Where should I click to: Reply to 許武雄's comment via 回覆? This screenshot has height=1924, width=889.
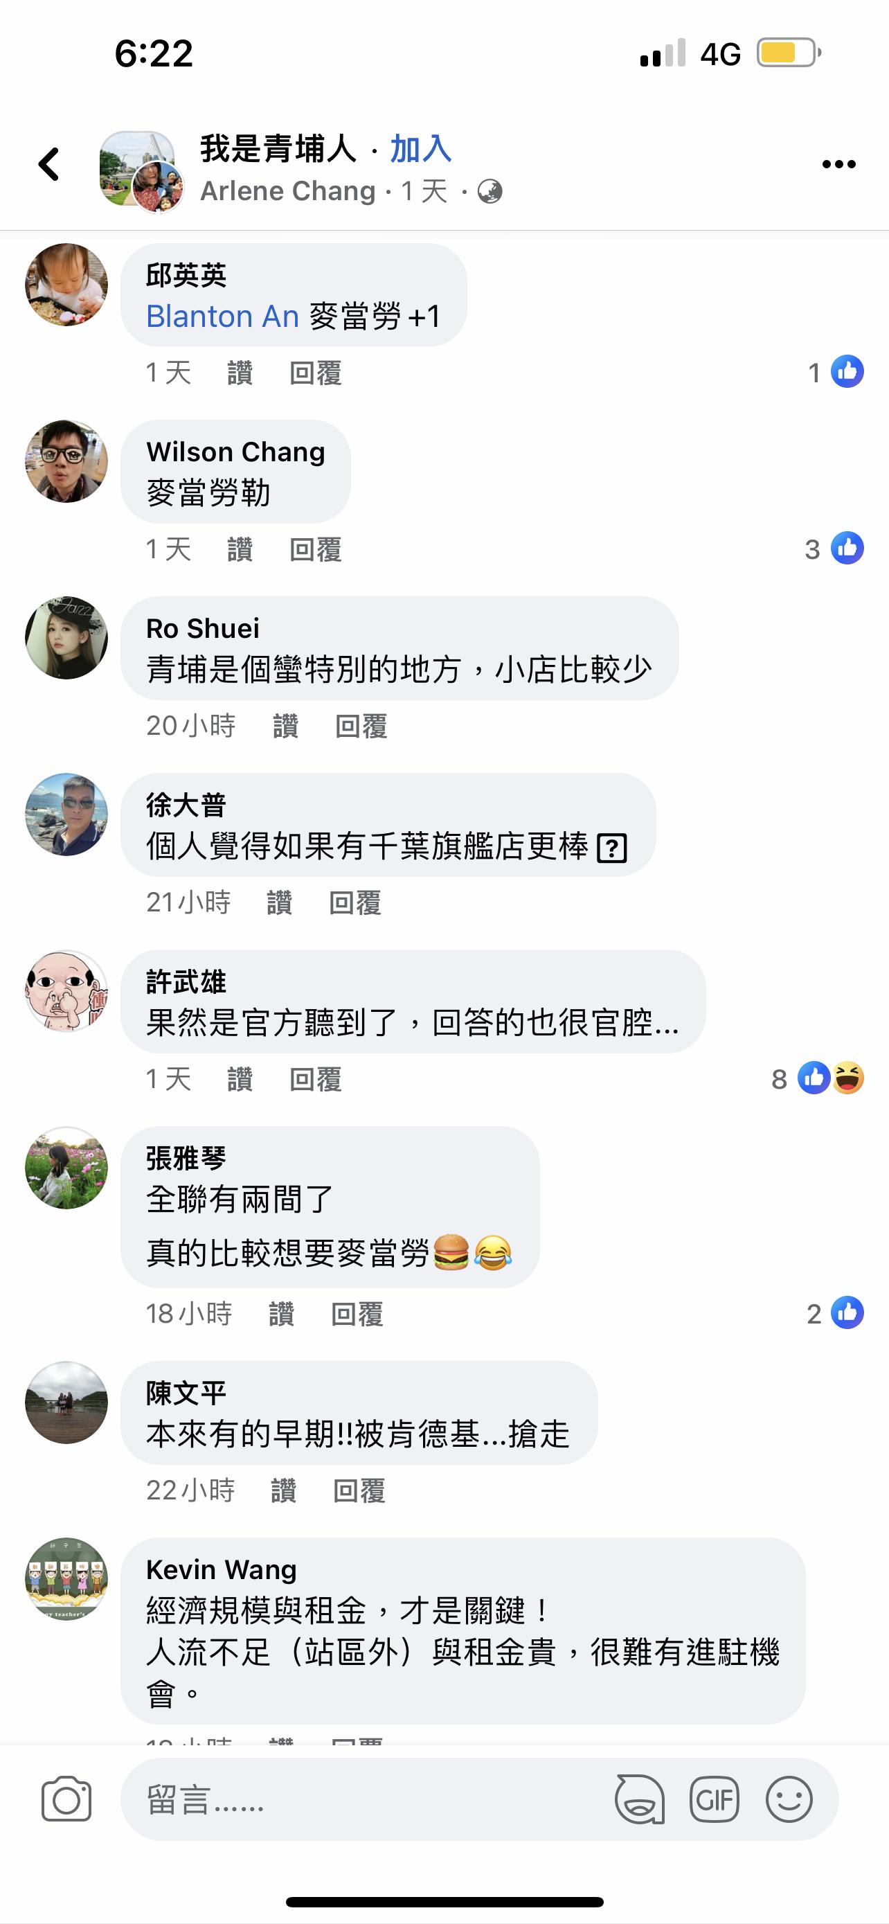tap(316, 1079)
